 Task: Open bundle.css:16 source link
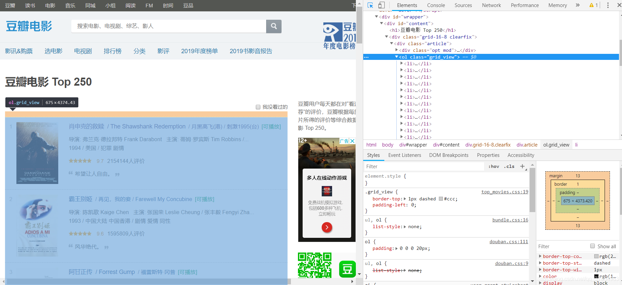coord(510,220)
